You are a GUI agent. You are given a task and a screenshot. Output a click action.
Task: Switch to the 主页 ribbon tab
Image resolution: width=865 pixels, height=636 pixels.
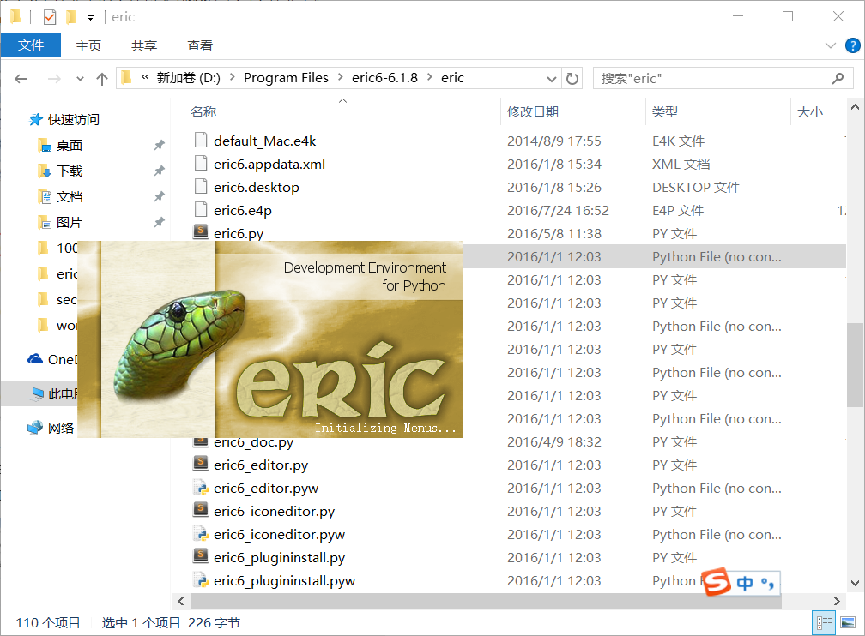pos(88,45)
